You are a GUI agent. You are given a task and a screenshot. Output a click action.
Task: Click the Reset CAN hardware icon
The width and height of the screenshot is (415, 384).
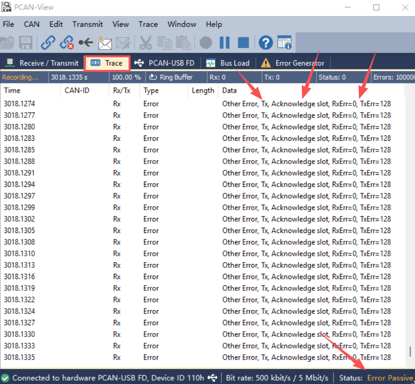(85, 43)
